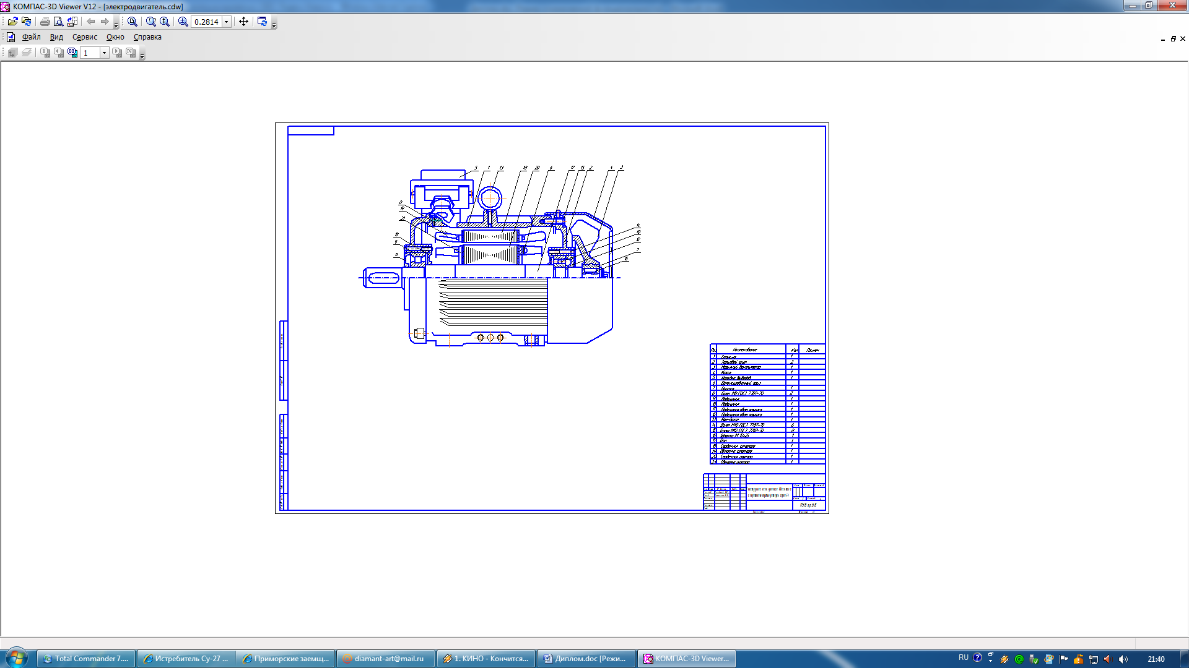
Task: Switch to Приморские заемщ... browser window
Action: click(286, 659)
